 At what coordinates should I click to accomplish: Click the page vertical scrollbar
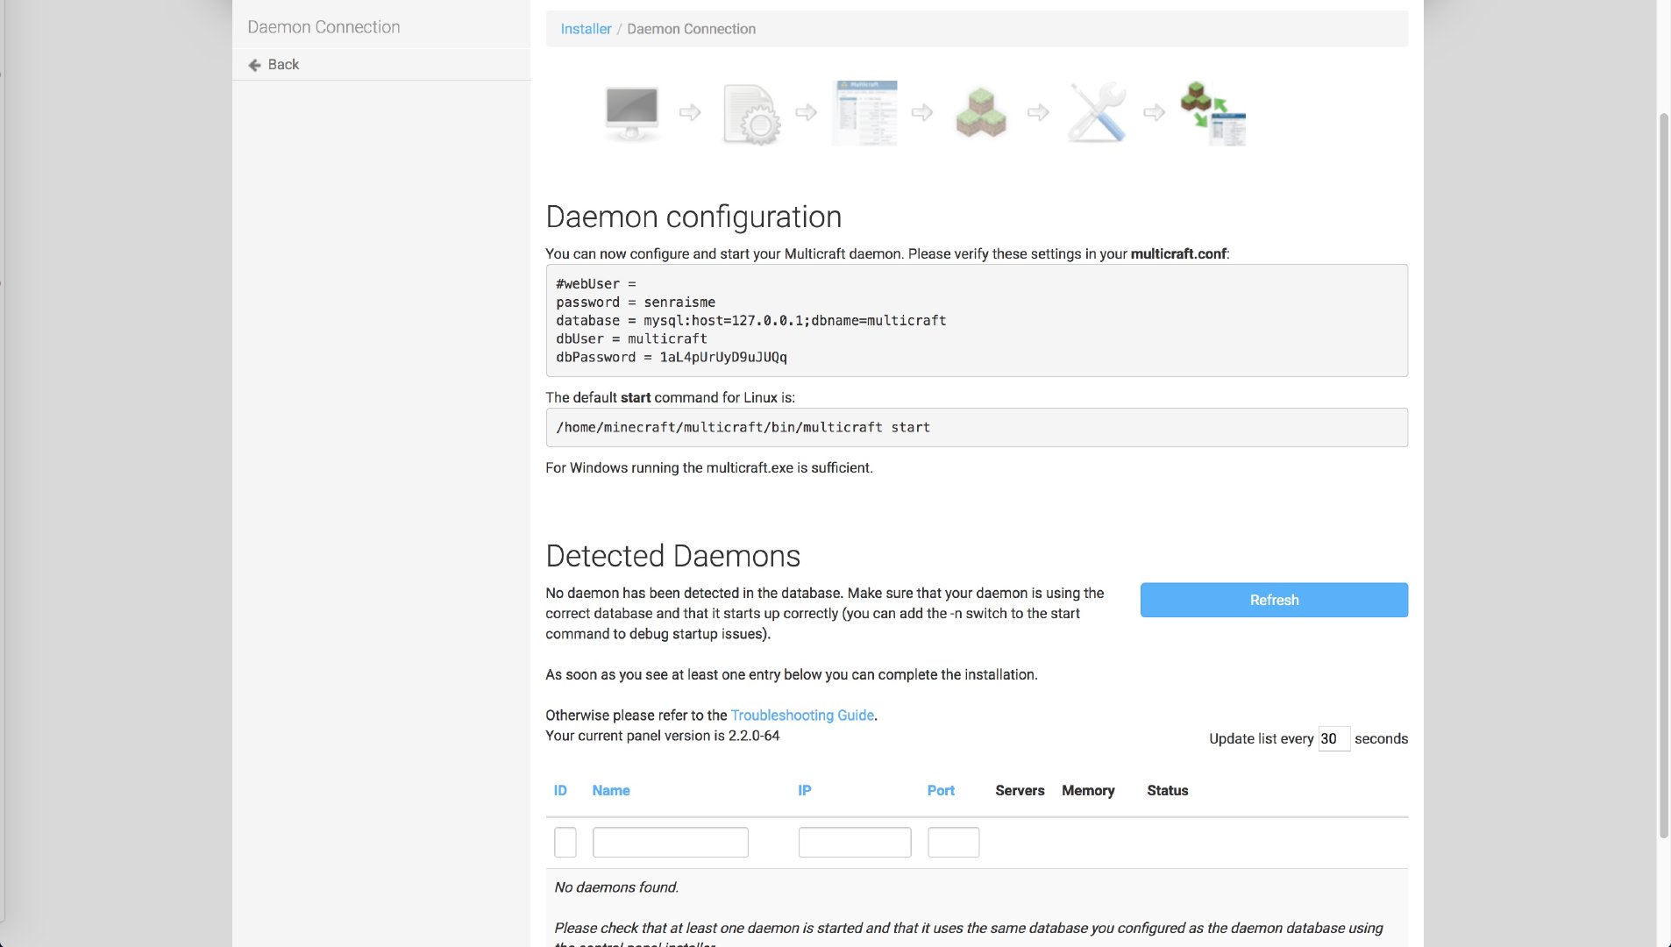1663,473
